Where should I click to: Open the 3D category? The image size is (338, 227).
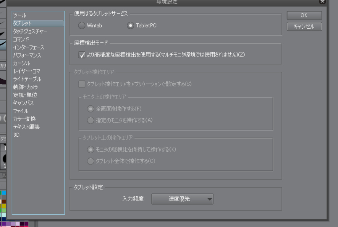[x=38, y=135]
